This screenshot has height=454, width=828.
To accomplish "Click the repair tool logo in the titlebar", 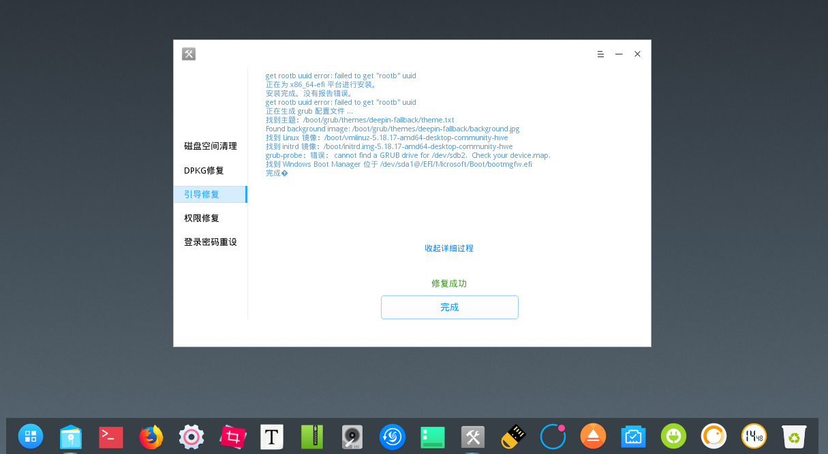I will point(189,54).
